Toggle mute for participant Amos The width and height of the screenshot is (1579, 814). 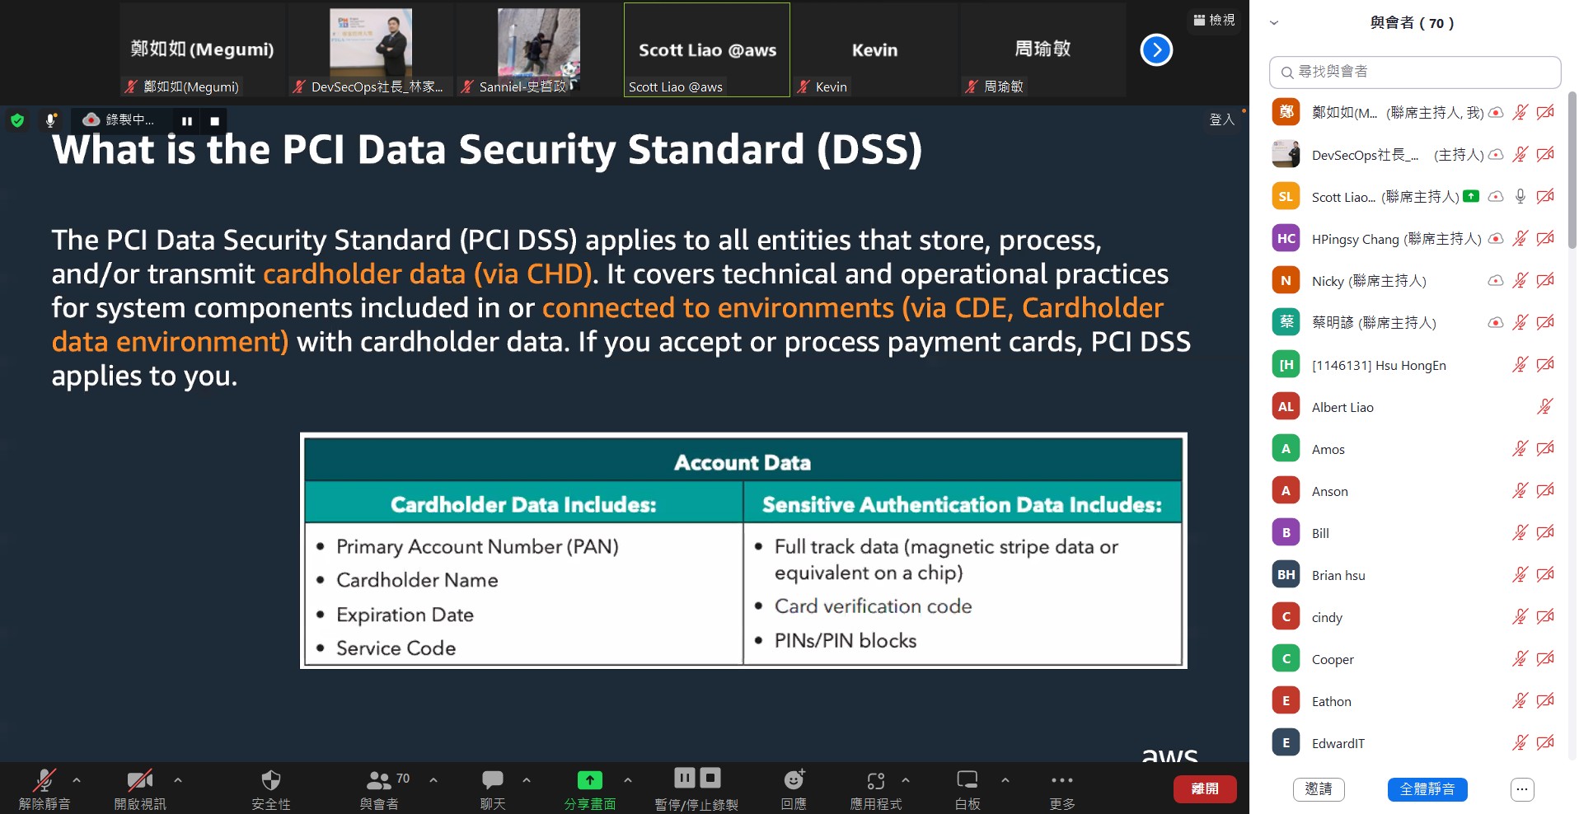point(1520,449)
